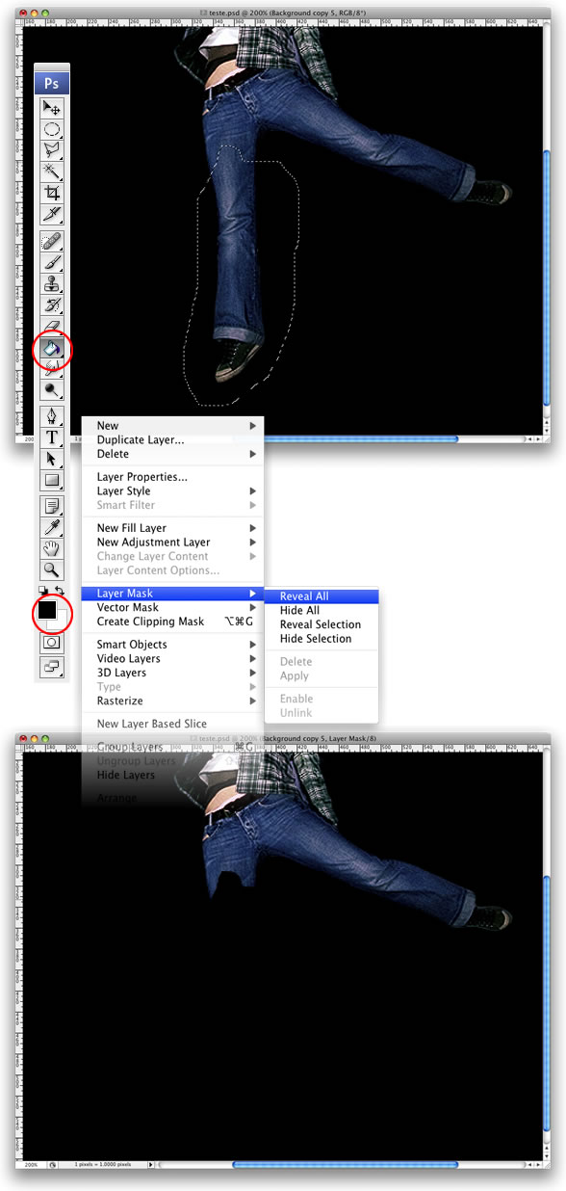
Task: Select the Eyedropper tool
Action: [52, 527]
